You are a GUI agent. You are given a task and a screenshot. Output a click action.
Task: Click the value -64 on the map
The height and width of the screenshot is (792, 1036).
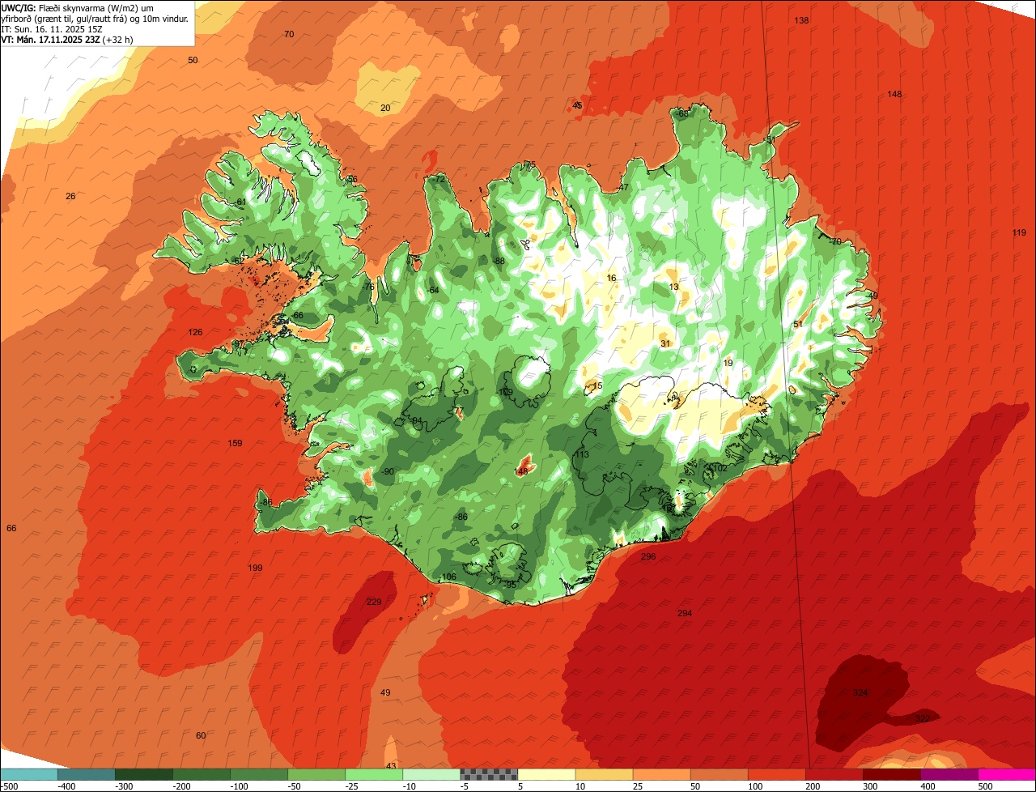point(433,291)
